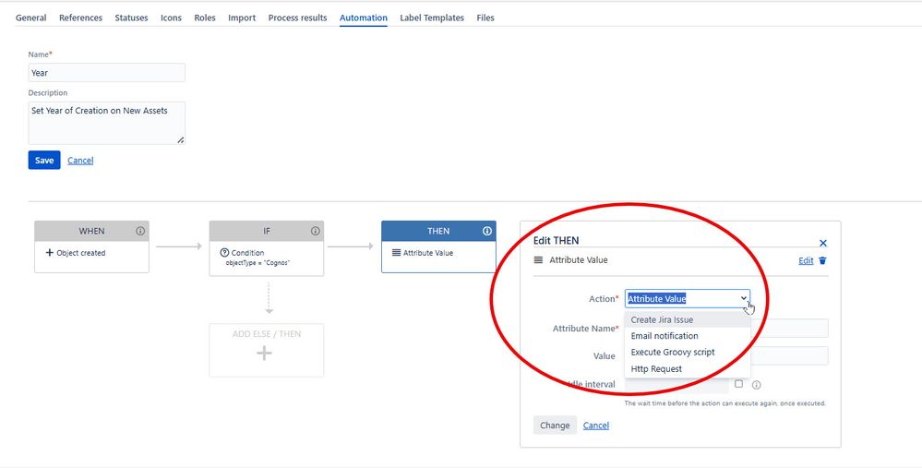
Task: Open the Statuses tab
Action: (x=131, y=18)
